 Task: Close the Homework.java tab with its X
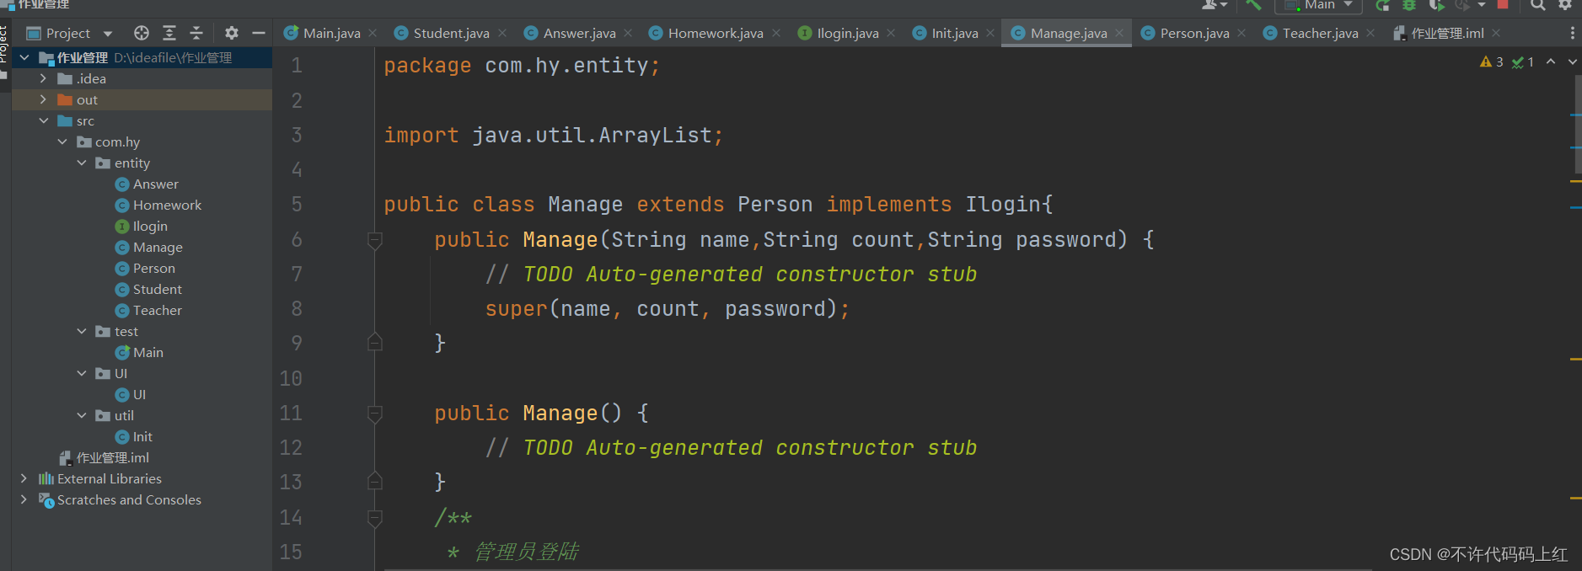pyautogui.click(x=776, y=33)
